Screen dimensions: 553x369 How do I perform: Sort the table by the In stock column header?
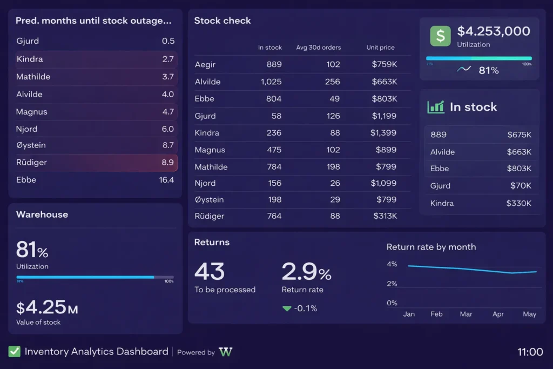tap(270, 48)
